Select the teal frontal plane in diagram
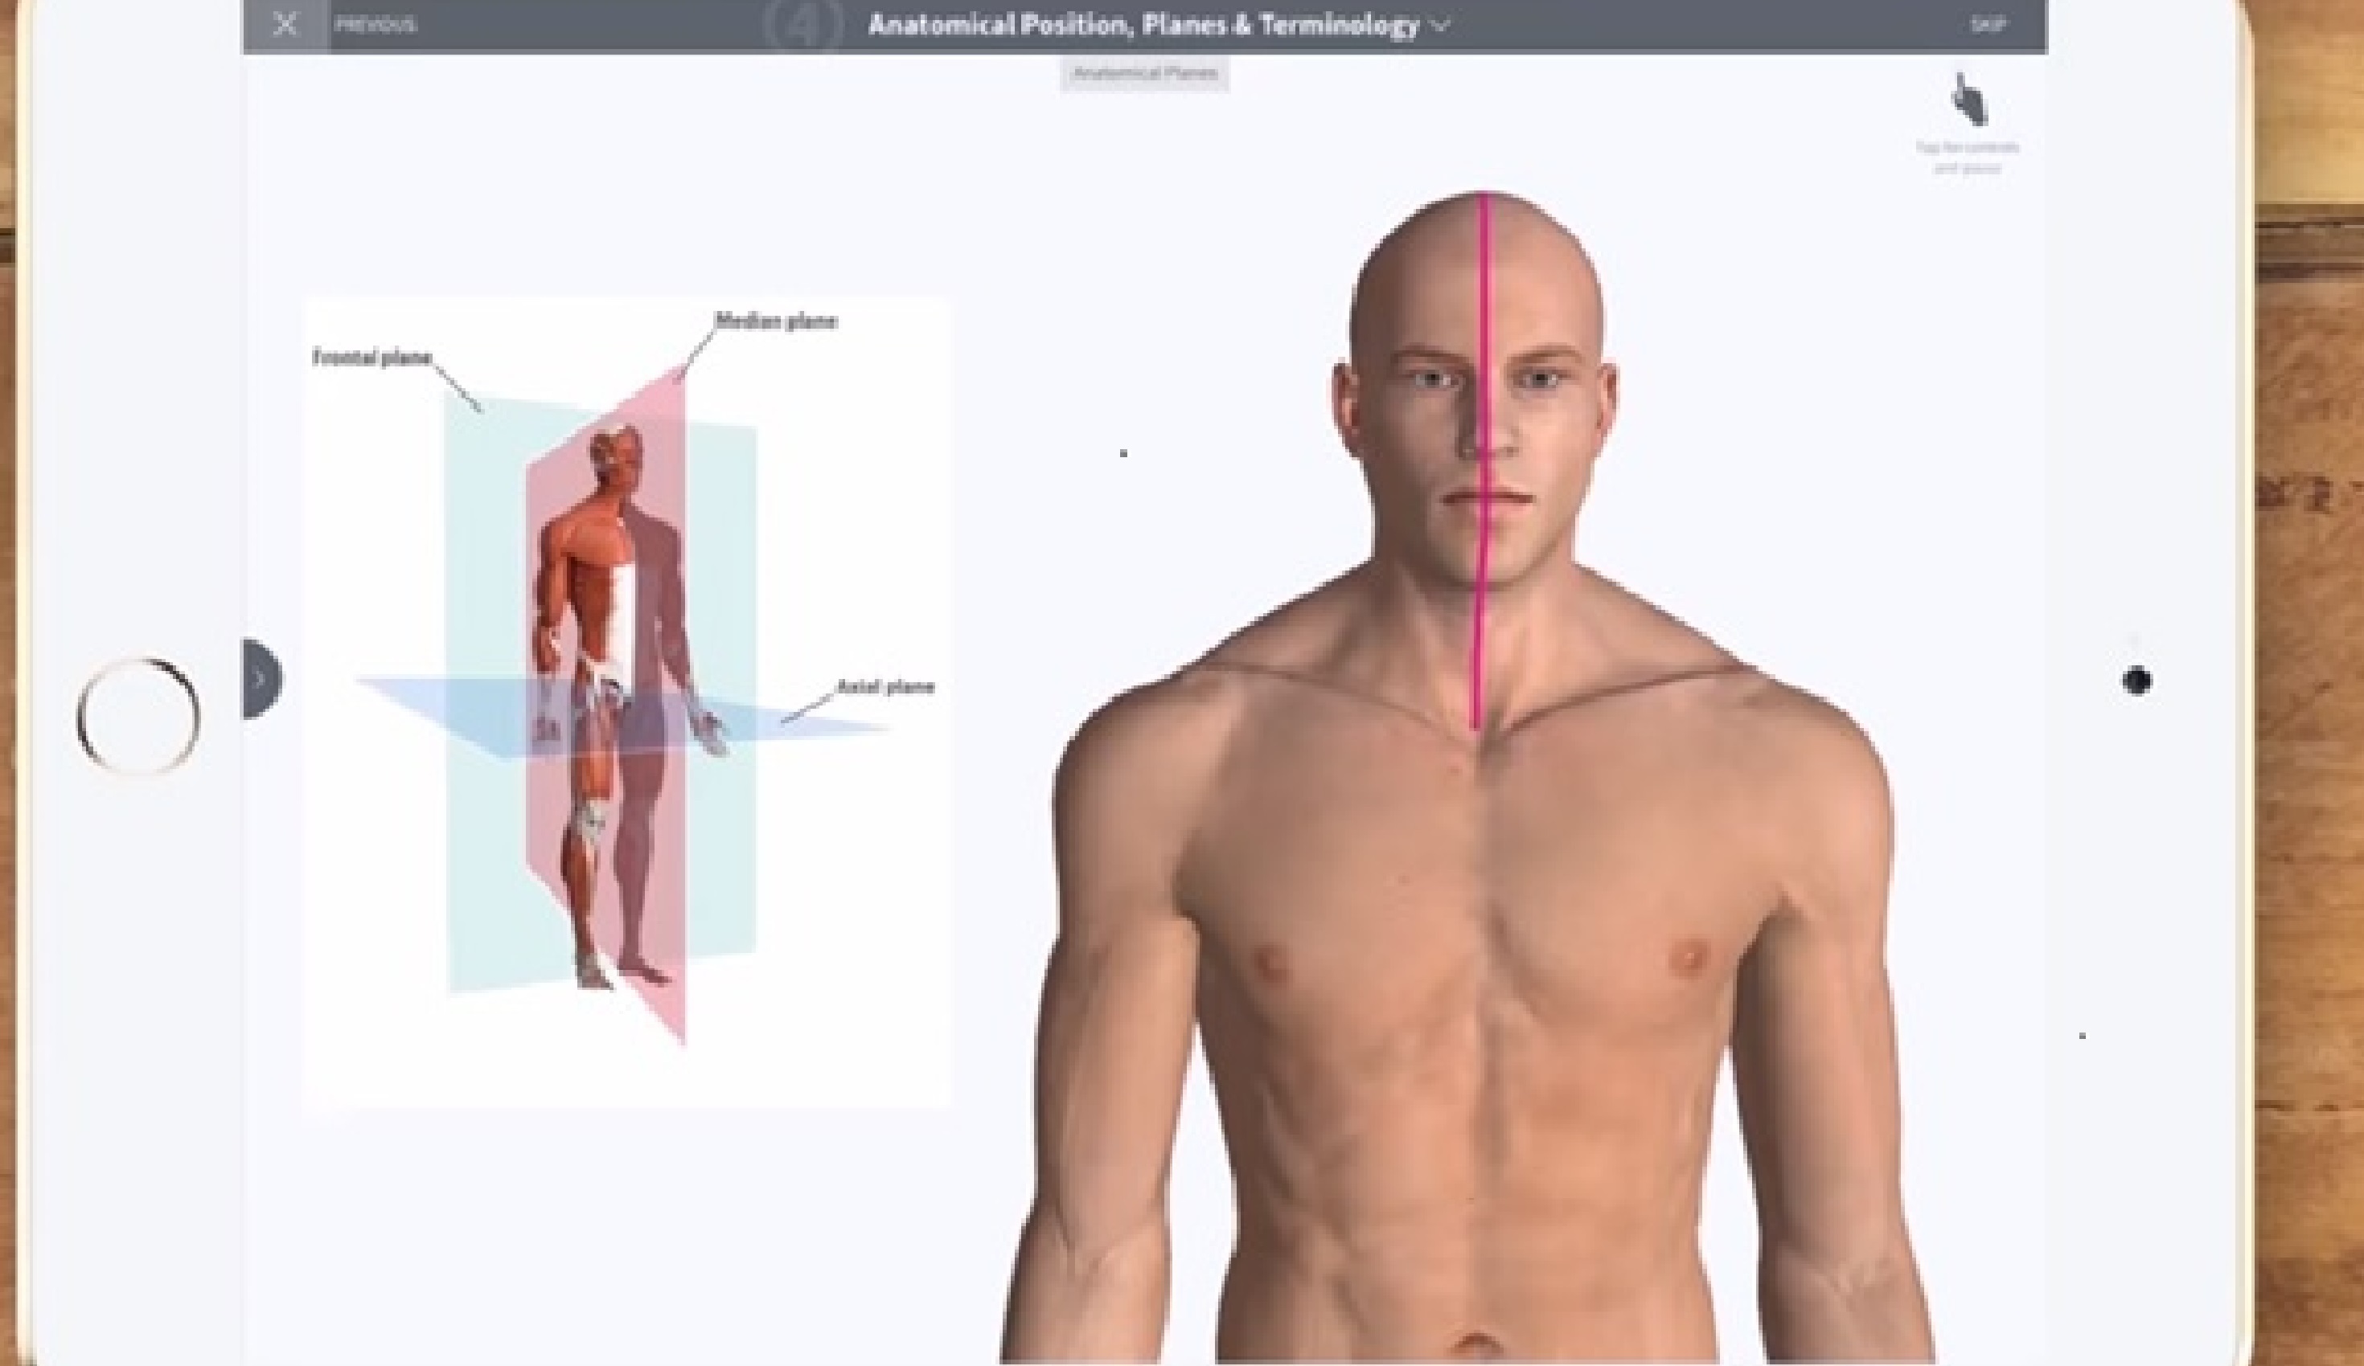The width and height of the screenshot is (2364, 1366). [483, 562]
